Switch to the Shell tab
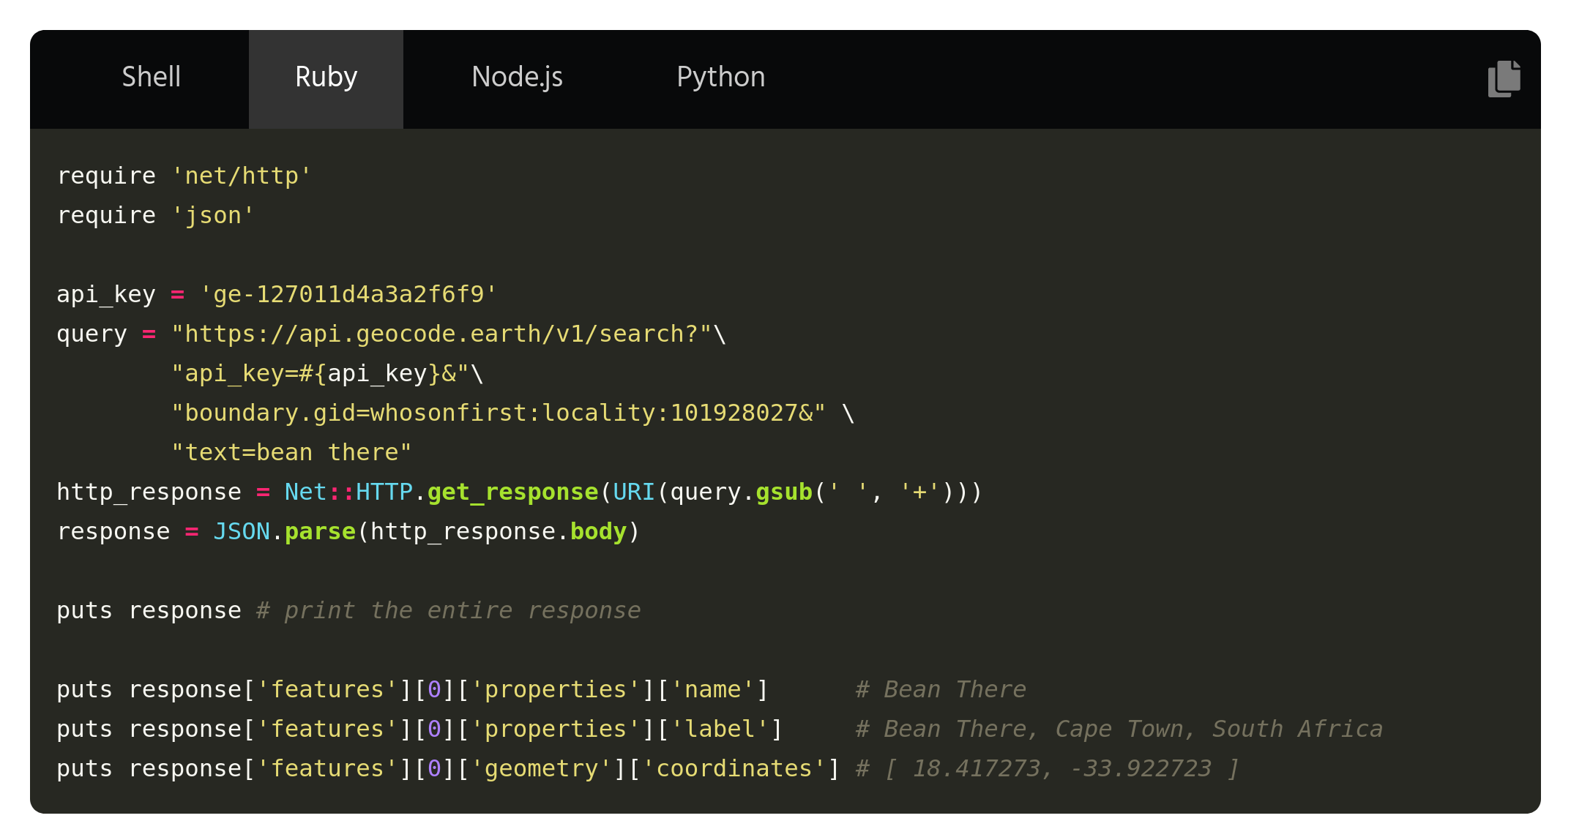This screenshot has width=1571, height=840. pos(151,77)
